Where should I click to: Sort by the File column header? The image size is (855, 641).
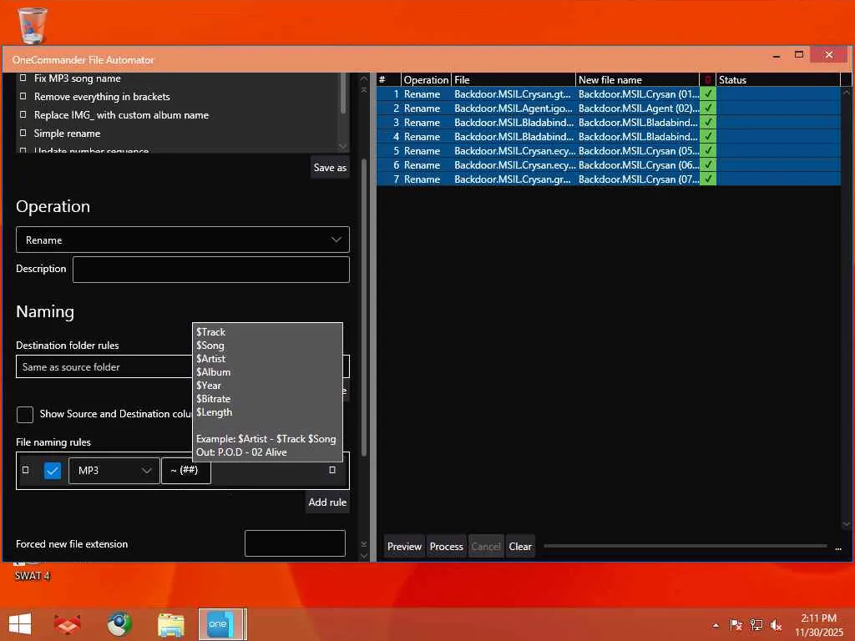(x=514, y=79)
